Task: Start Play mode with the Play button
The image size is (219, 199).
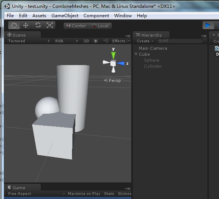Action: [x=208, y=25]
